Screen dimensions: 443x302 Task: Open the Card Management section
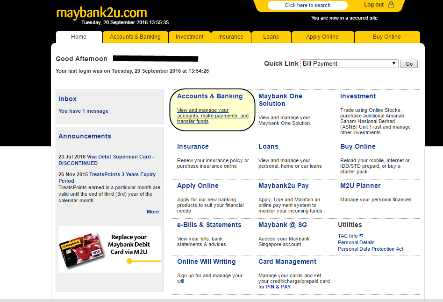(287, 262)
